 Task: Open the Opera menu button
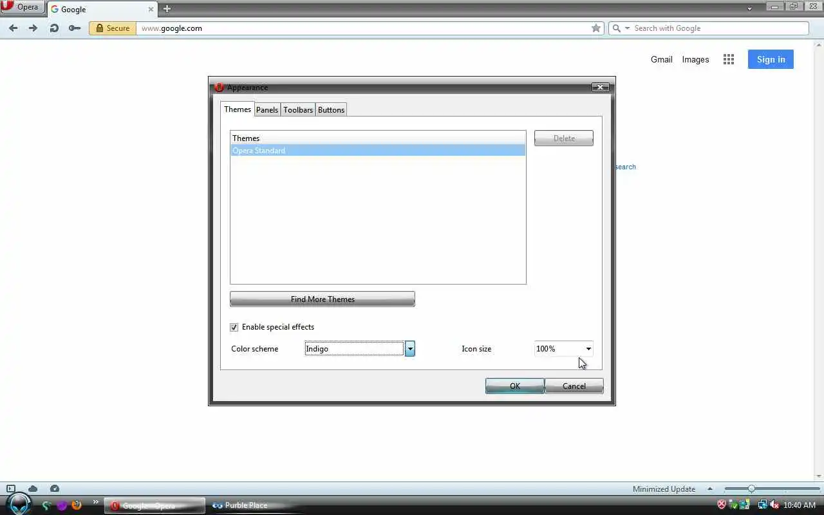tap(23, 7)
